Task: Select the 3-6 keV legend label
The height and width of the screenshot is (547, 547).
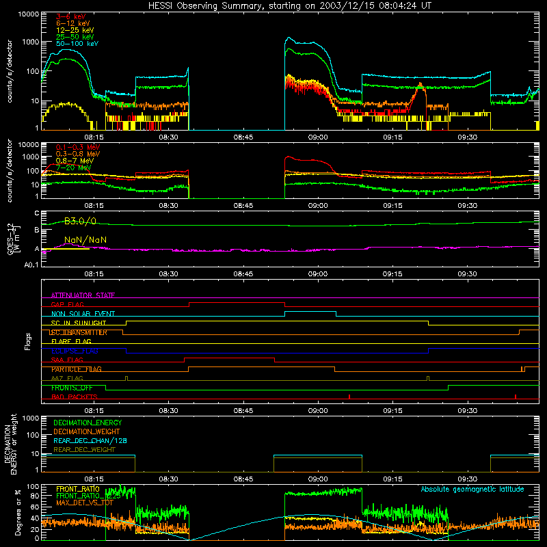Action: pos(71,16)
